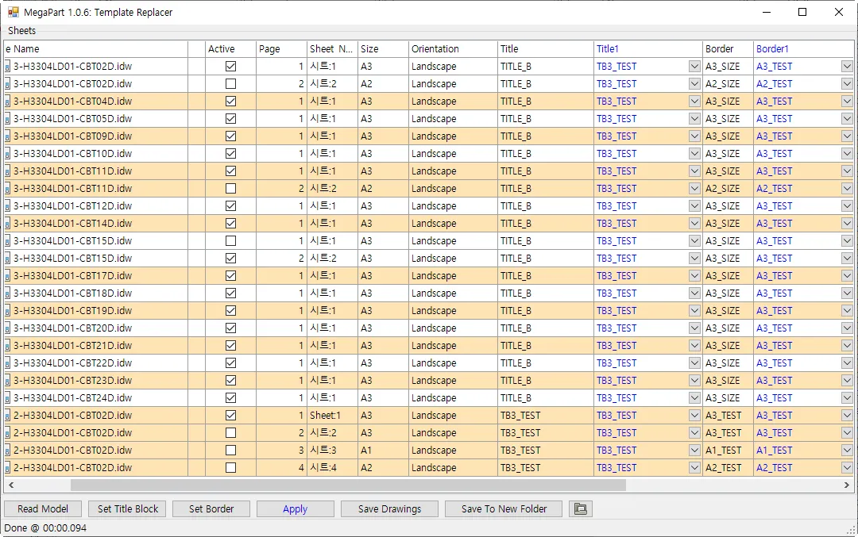Image resolution: width=858 pixels, height=537 pixels.
Task: Click file icon of 3-H3304LD01-CBT21D.idw
Action: pos(8,347)
